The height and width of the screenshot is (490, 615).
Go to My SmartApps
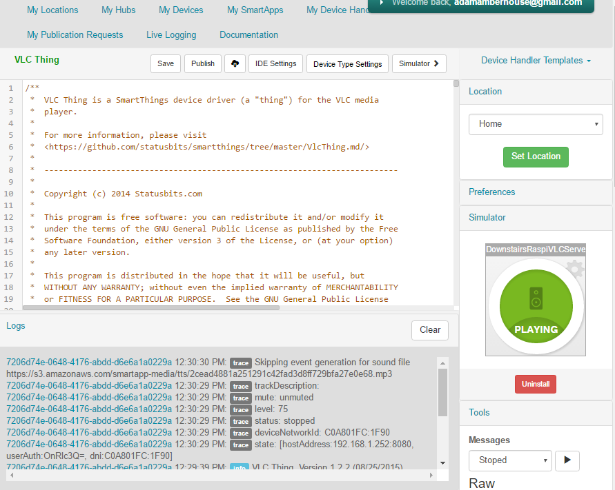[x=255, y=10]
